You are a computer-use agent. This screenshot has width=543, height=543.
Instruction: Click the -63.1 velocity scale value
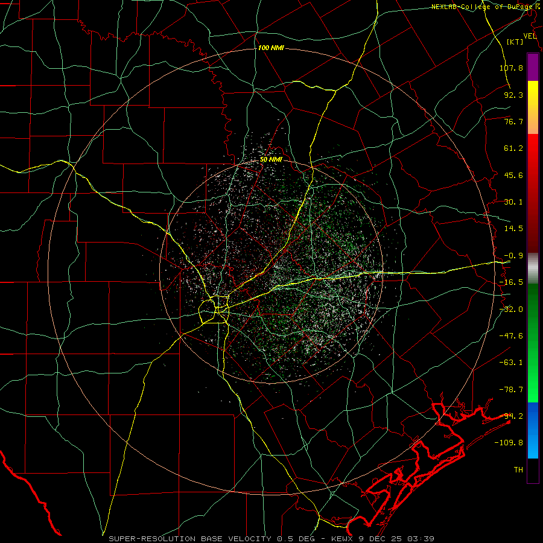click(511, 363)
